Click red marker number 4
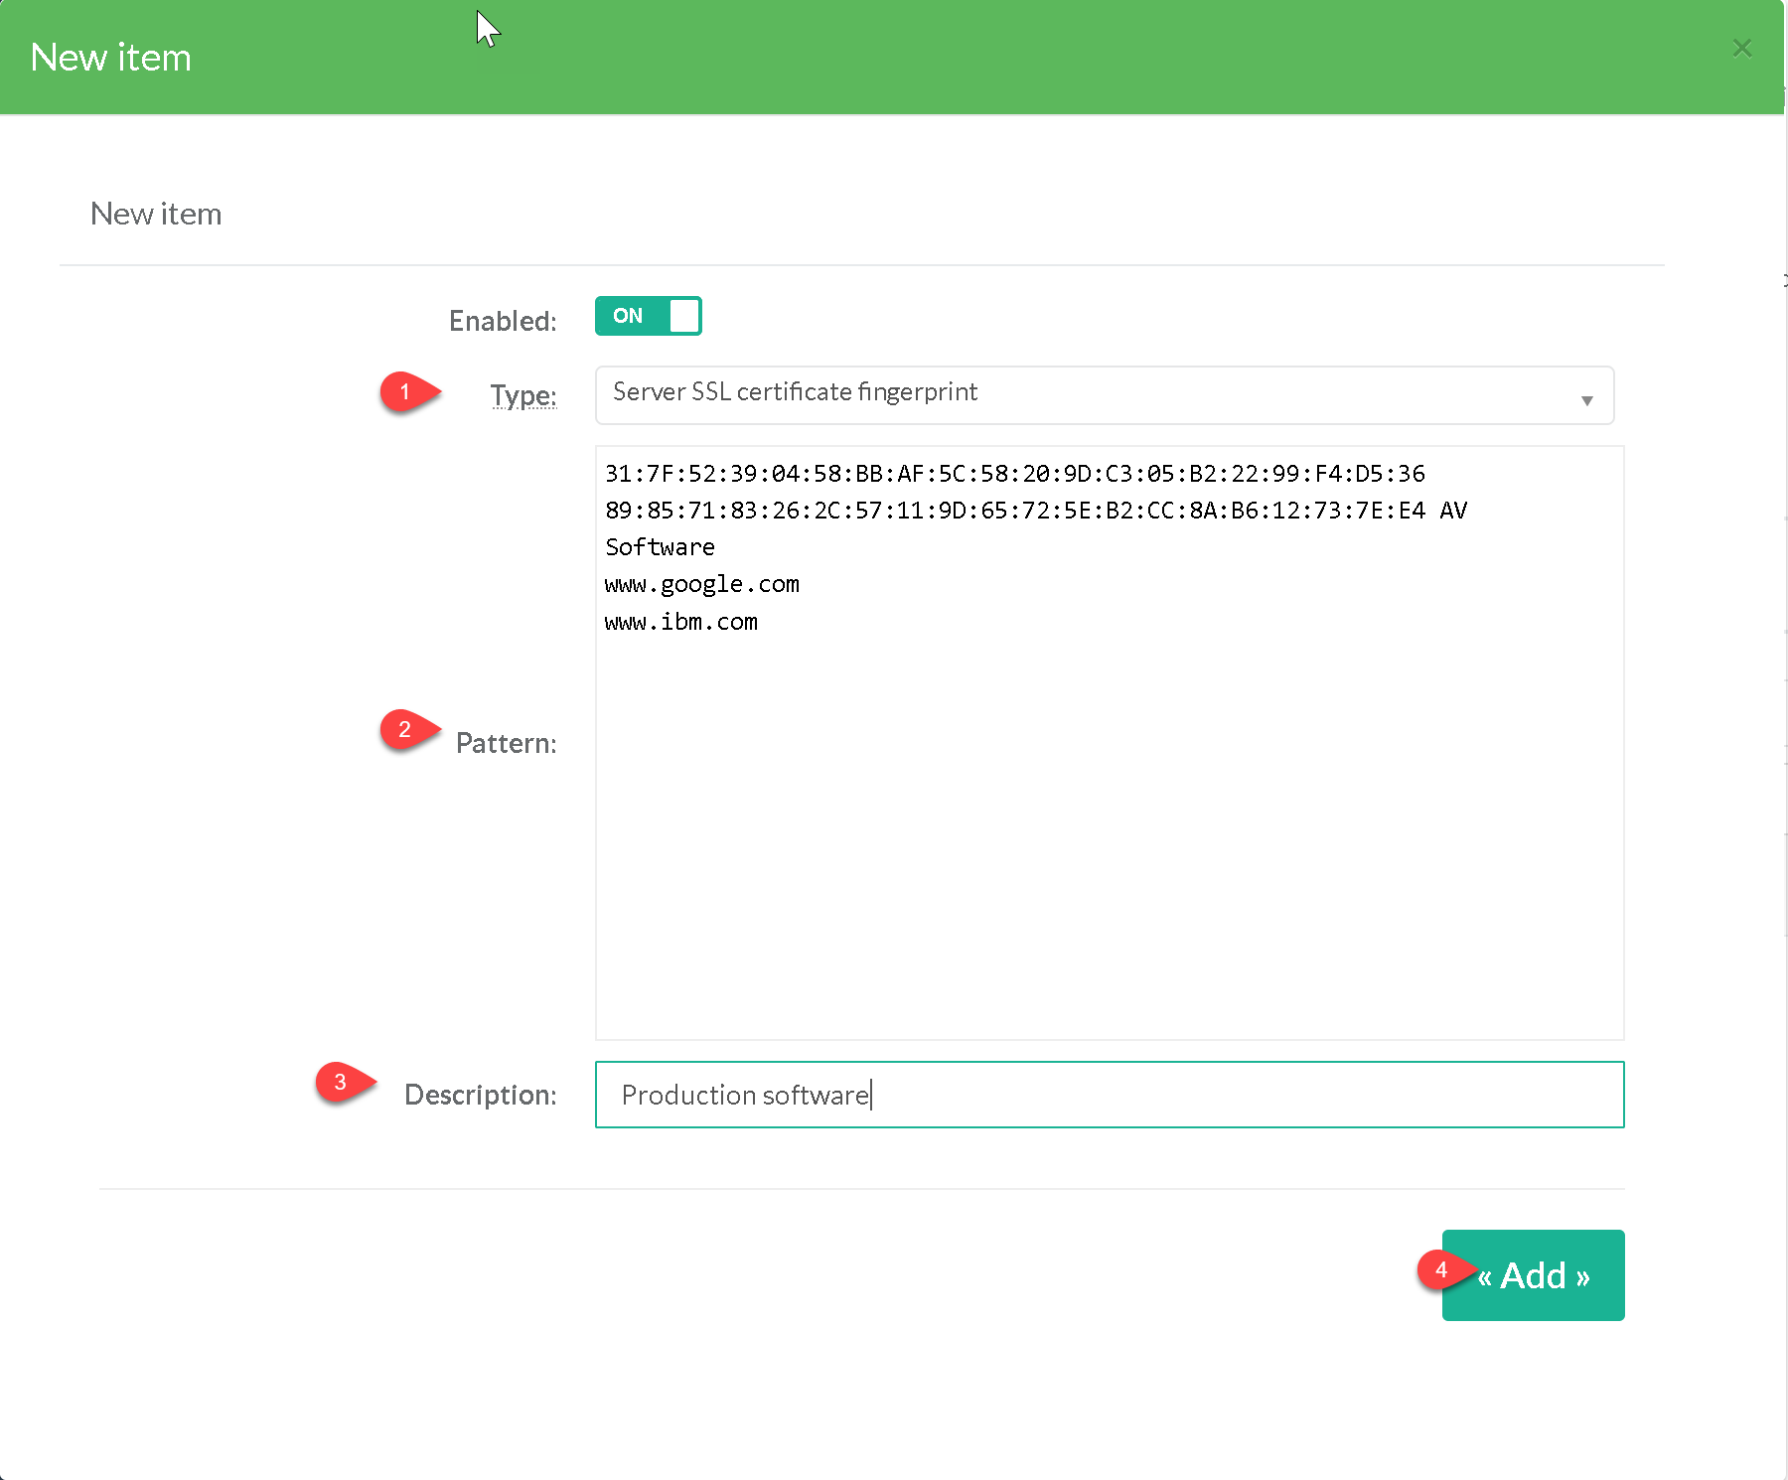 click(1441, 1269)
